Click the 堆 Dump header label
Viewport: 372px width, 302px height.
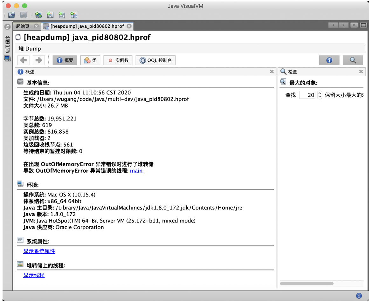[30, 49]
